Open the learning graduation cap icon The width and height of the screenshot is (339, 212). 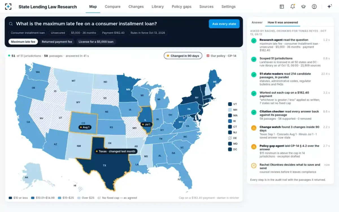point(303,7)
